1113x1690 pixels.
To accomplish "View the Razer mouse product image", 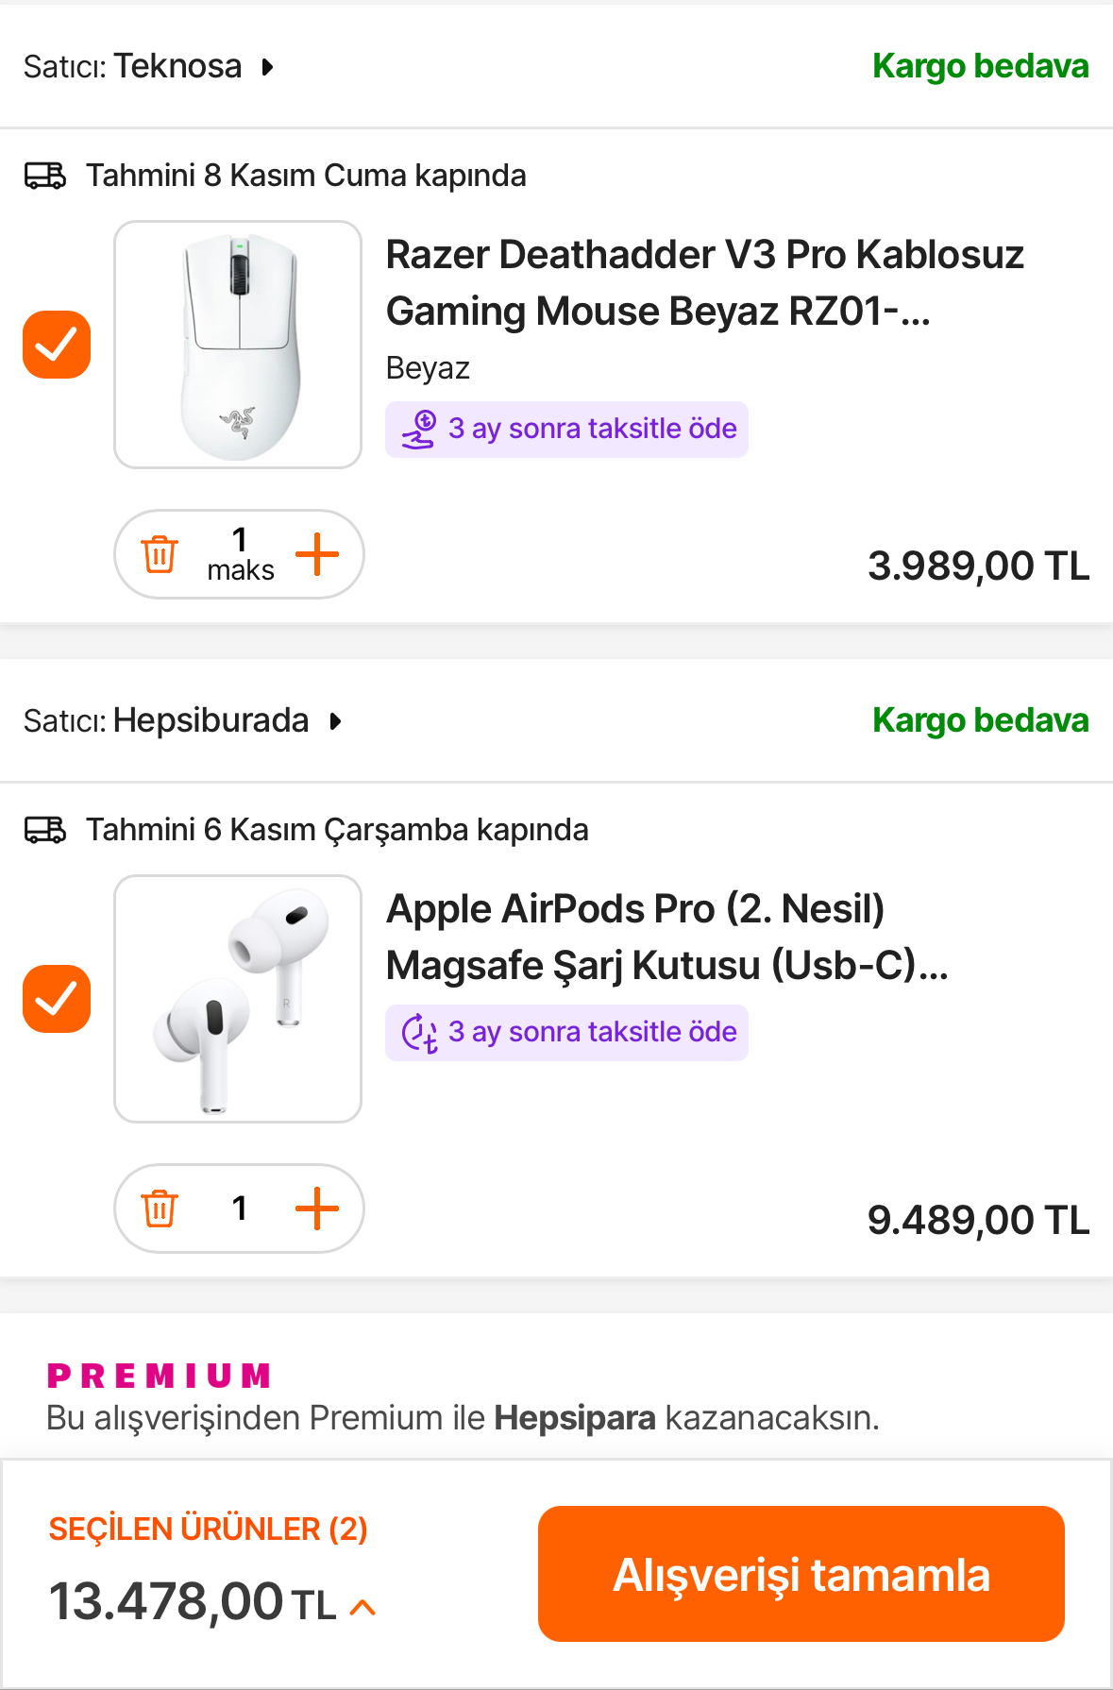I will click(x=238, y=345).
